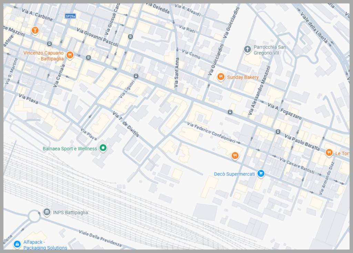Select the bus stop beside Via Paolo Baratta label
The height and width of the screenshot is (253, 353).
click(x=278, y=132)
